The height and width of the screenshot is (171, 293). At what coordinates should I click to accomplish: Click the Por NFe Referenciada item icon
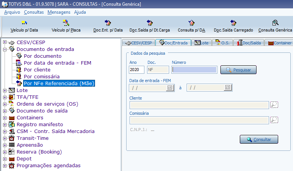(19, 83)
